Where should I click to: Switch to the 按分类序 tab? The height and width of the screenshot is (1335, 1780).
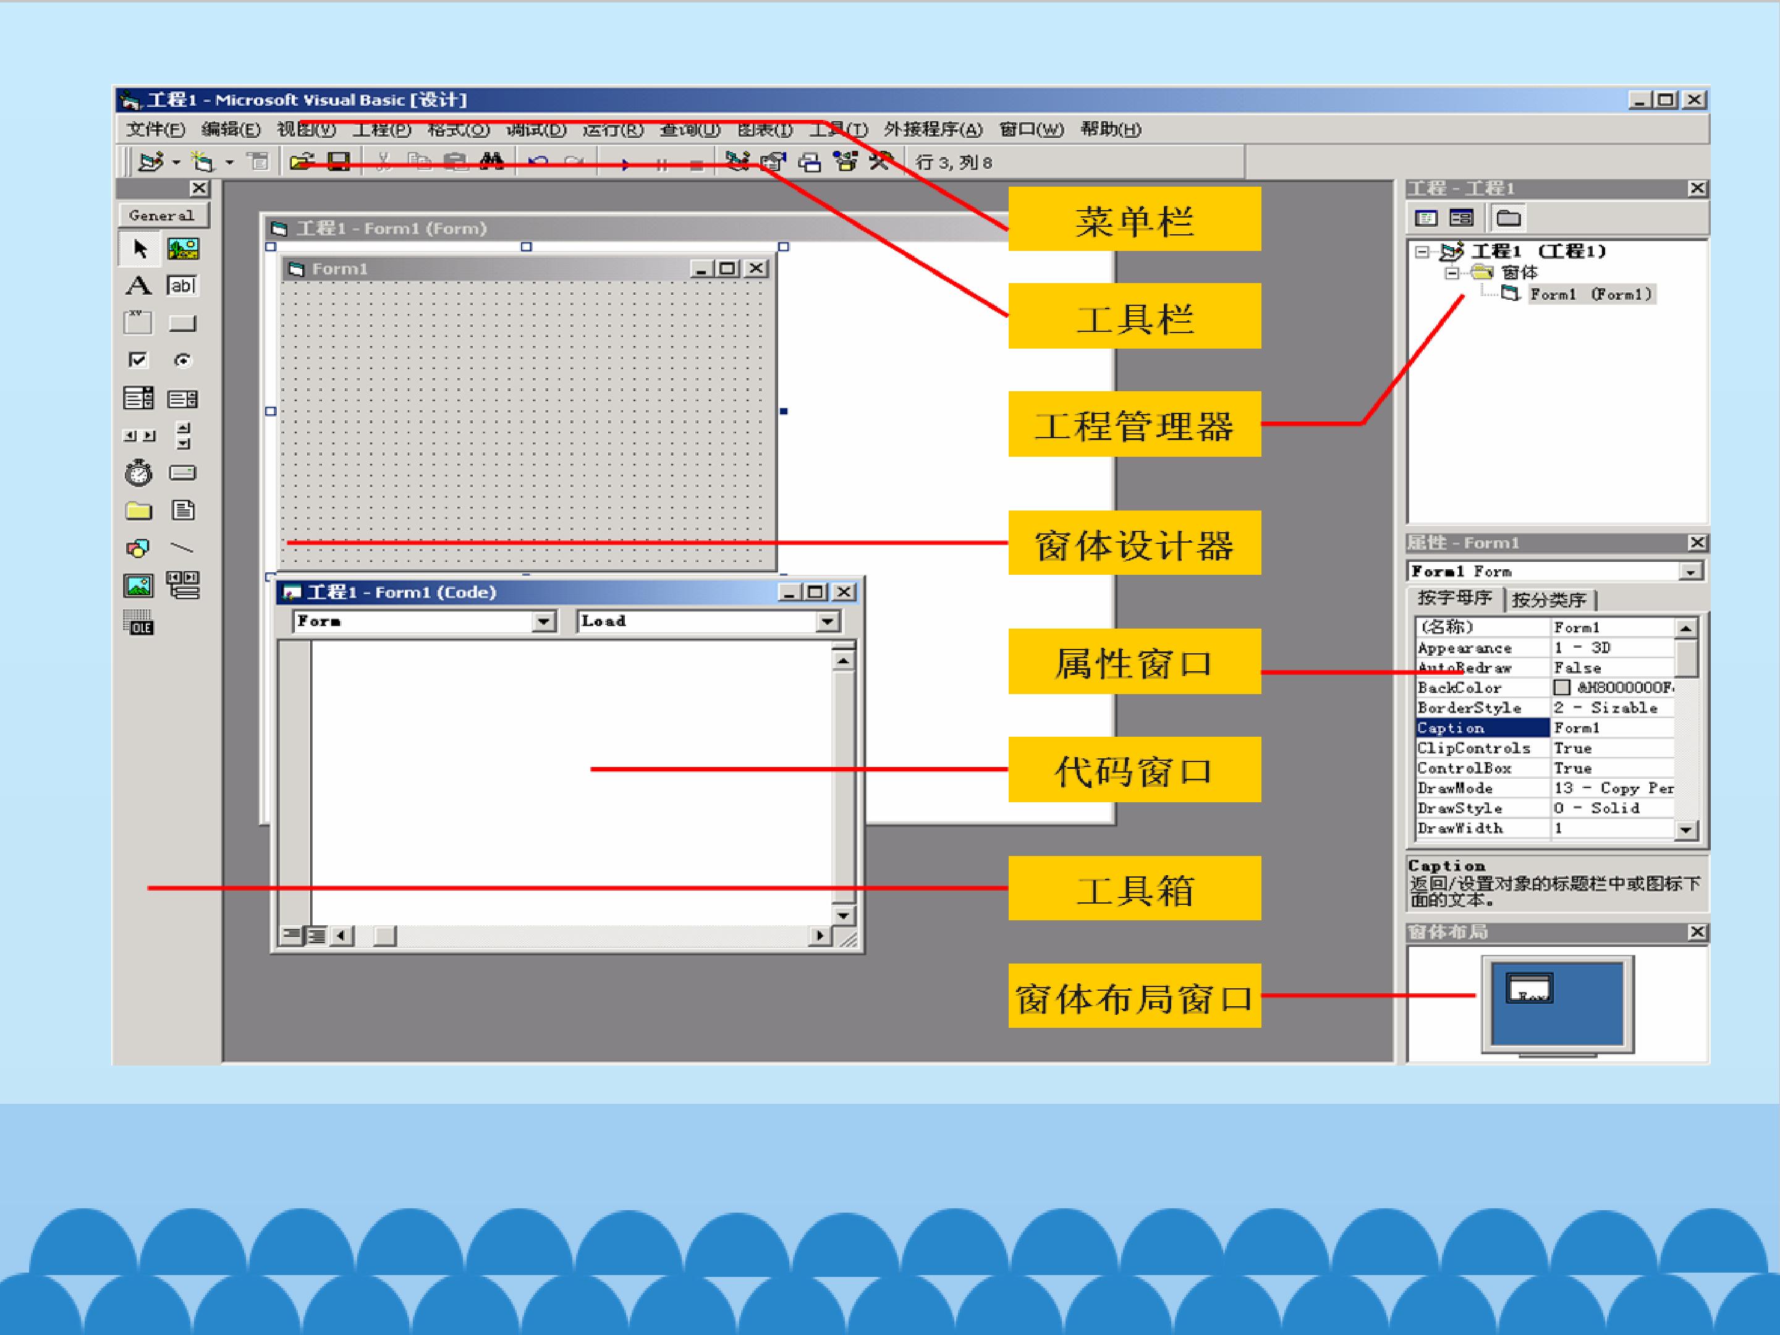coord(1548,600)
